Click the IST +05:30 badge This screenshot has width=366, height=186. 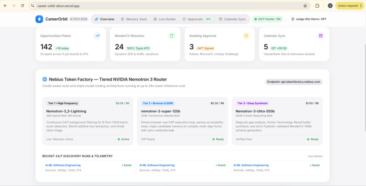pyautogui.click(x=279, y=48)
